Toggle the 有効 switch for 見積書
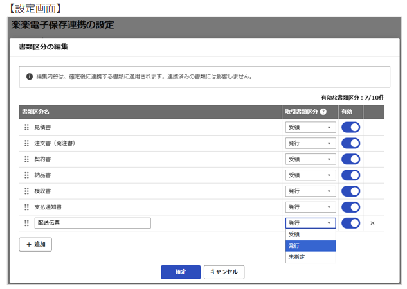Viewport: 407px width, 289px height. click(x=350, y=127)
